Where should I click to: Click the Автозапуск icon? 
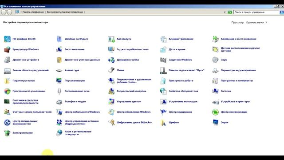[x=111, y=39]
